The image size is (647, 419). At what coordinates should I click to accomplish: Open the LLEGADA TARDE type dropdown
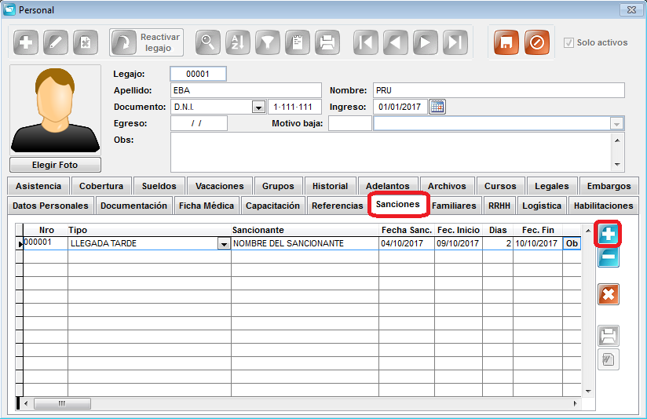coord(224,244)
